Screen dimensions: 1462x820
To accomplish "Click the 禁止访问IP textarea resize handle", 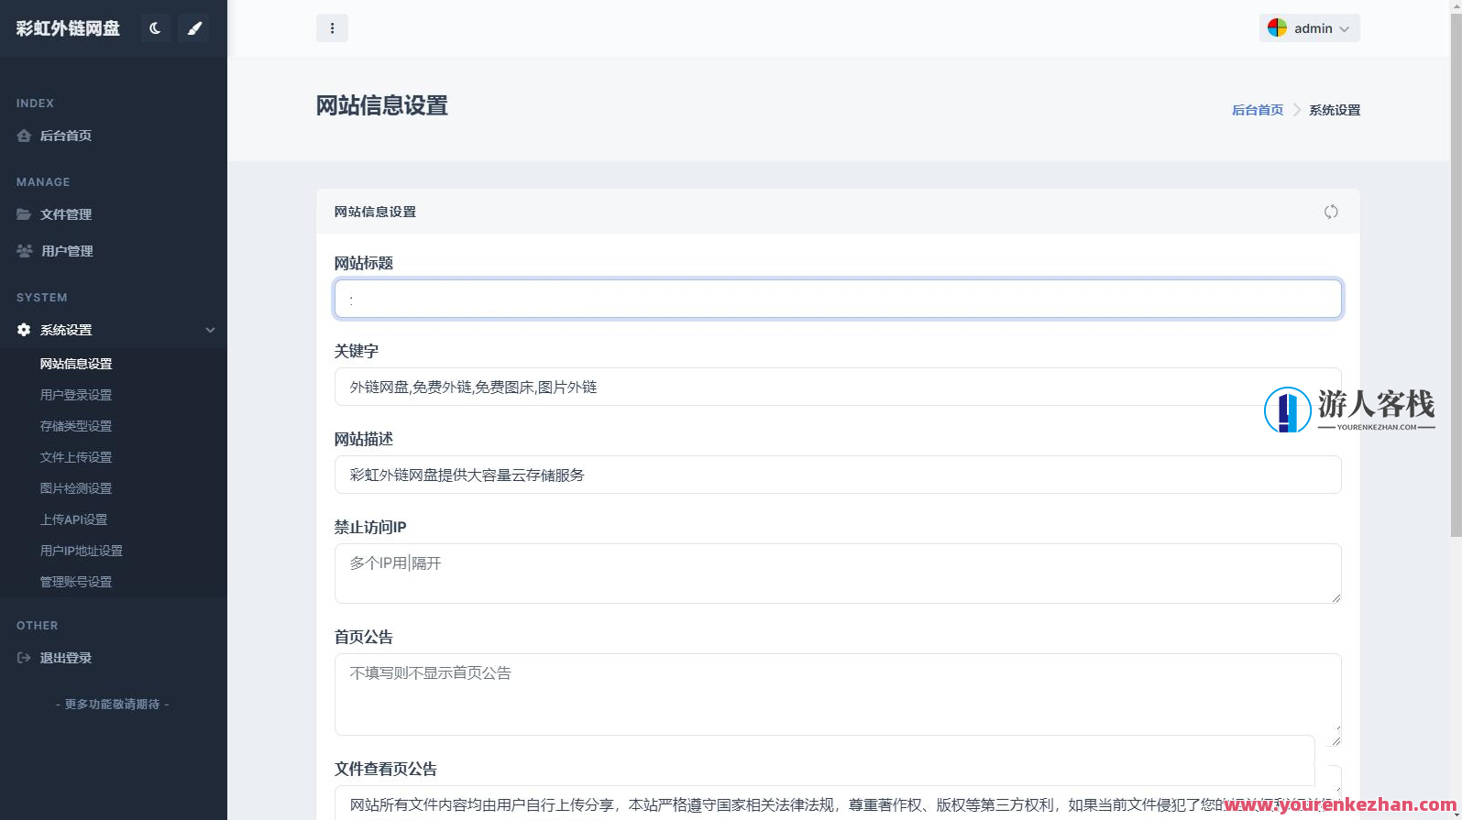I will (1336, 597).
